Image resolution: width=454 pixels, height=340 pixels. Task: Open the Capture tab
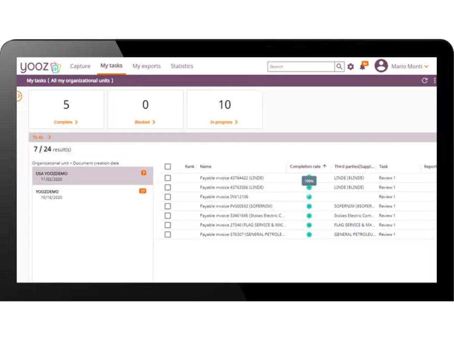pos(80,66)
